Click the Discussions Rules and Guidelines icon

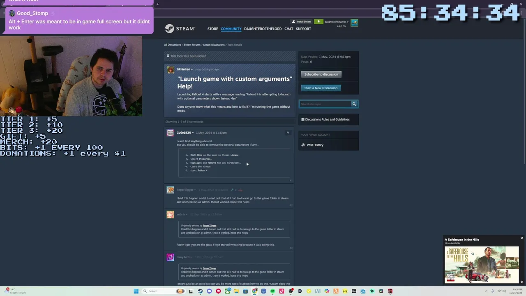pyautogui.click(x=303, y=120)
